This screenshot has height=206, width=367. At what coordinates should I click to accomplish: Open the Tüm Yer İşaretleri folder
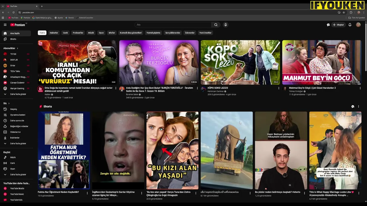tap(357, 18)
